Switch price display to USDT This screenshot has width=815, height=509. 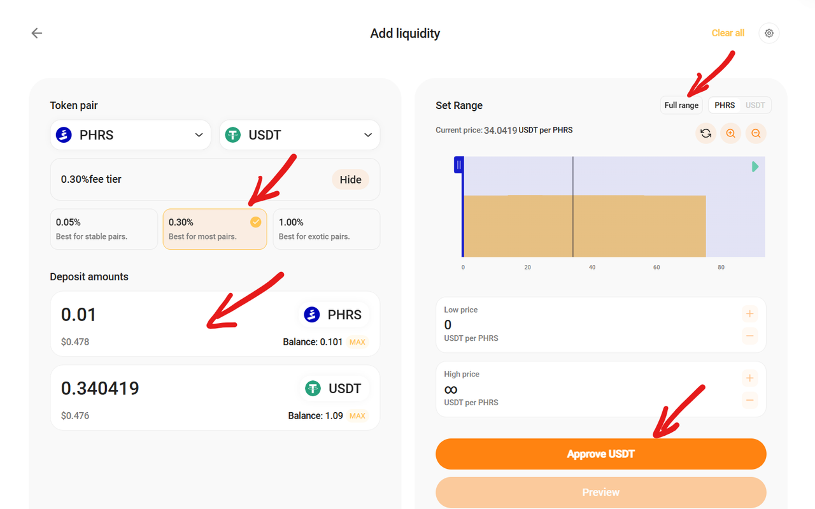755,105
